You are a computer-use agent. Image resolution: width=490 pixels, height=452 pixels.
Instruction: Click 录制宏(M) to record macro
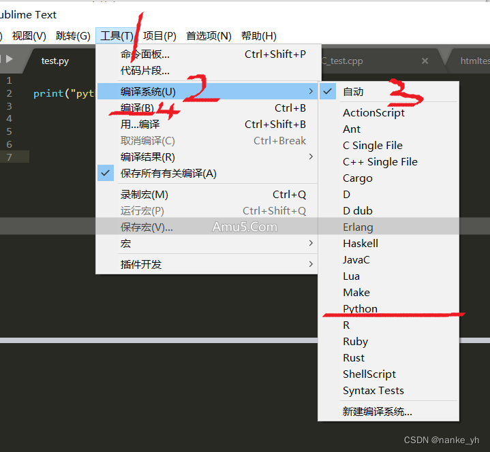click(x=144, y=195)
